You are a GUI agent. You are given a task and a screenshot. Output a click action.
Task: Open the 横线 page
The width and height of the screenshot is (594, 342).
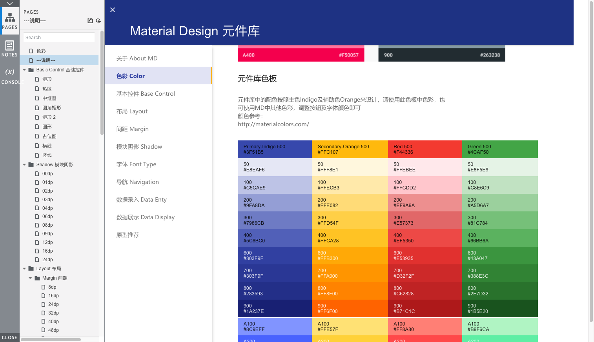pyautogui.click(x=47, y=146)
